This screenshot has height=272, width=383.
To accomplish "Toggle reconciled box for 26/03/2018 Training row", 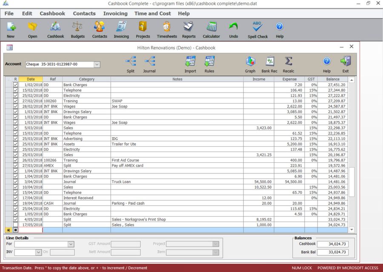I will tap(16, 160).
